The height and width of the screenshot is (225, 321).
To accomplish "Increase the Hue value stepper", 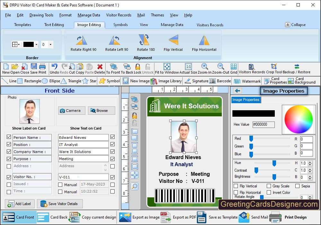I will [310, 162].
